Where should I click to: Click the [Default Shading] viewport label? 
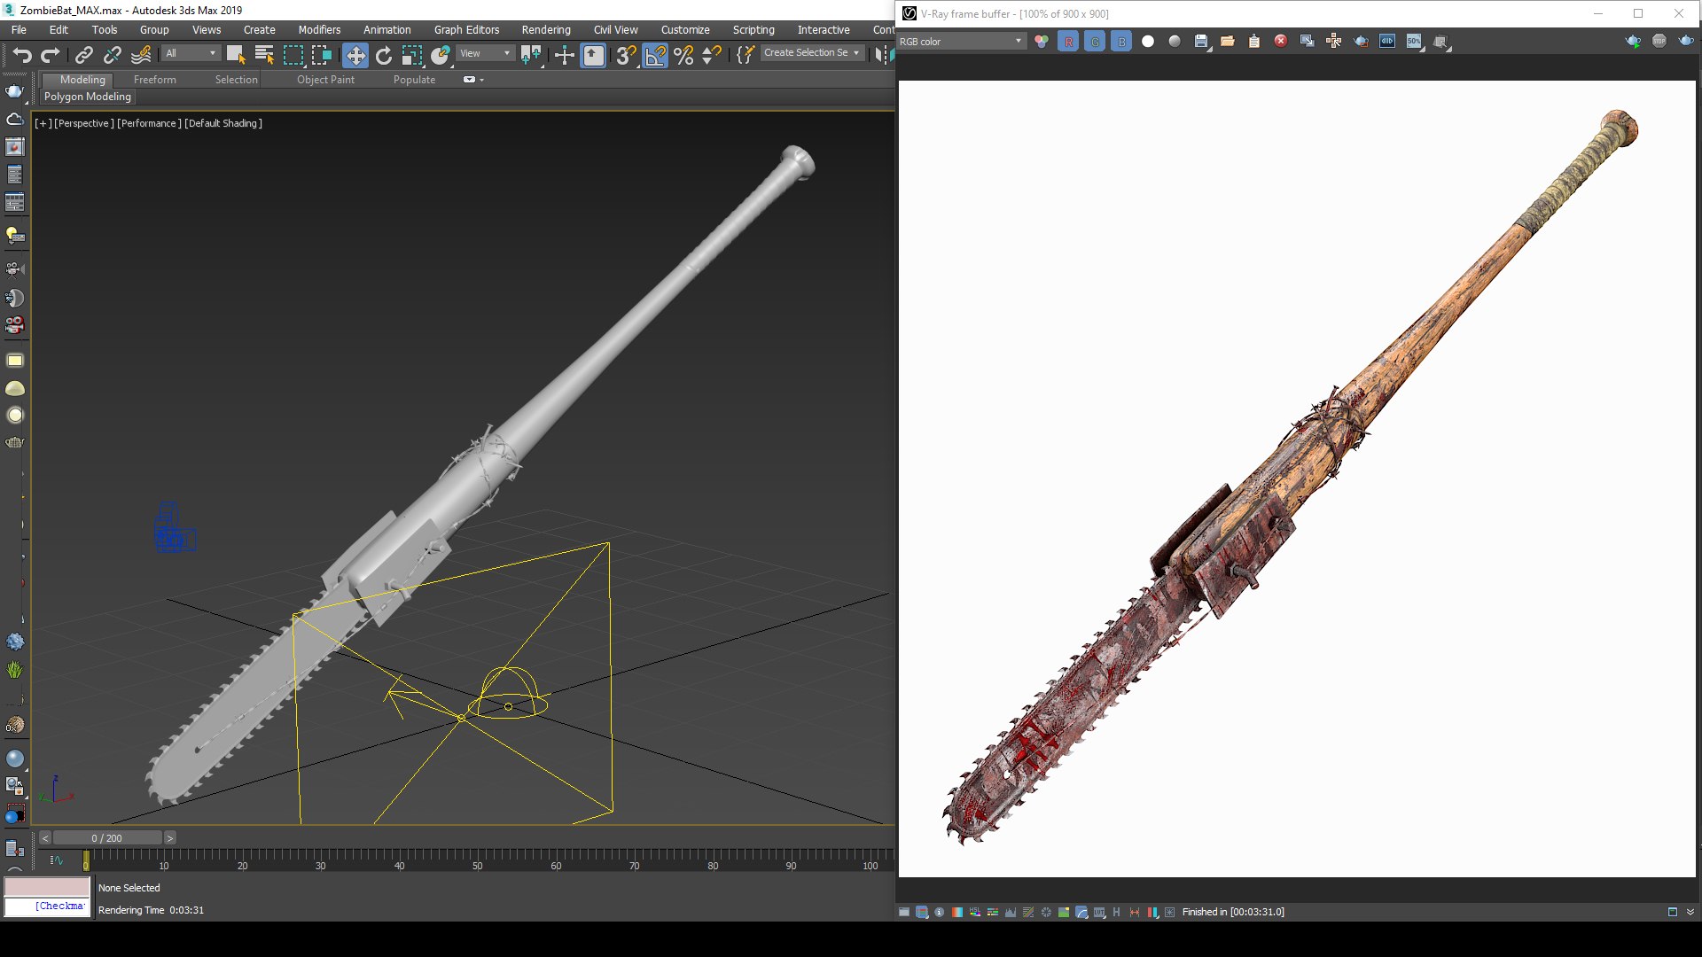(x=223, y=123)
